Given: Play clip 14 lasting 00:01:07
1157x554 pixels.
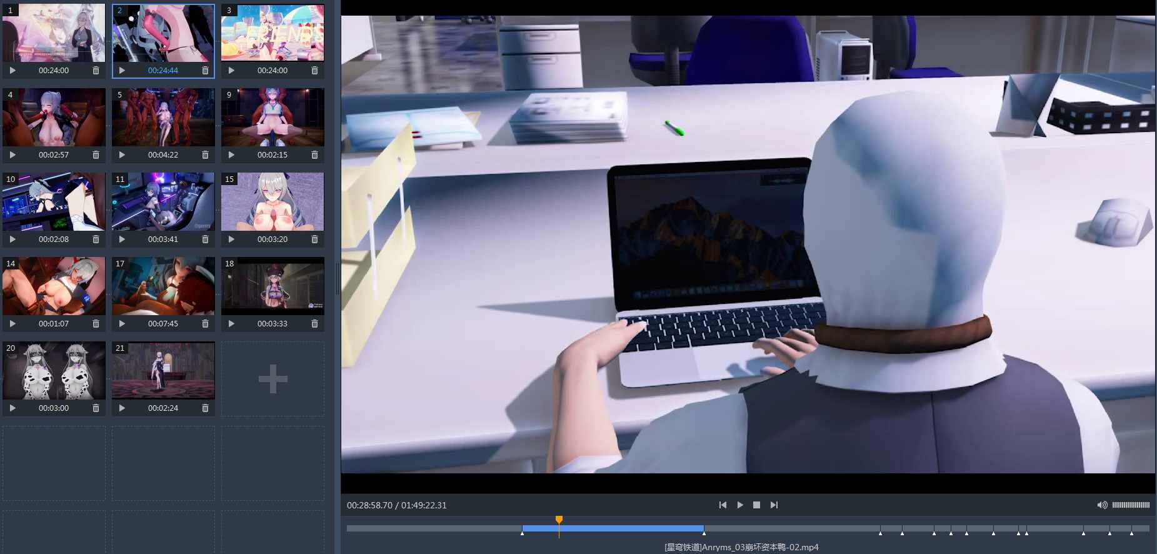Looking at the screenshot, I should [x=13, y=324].
